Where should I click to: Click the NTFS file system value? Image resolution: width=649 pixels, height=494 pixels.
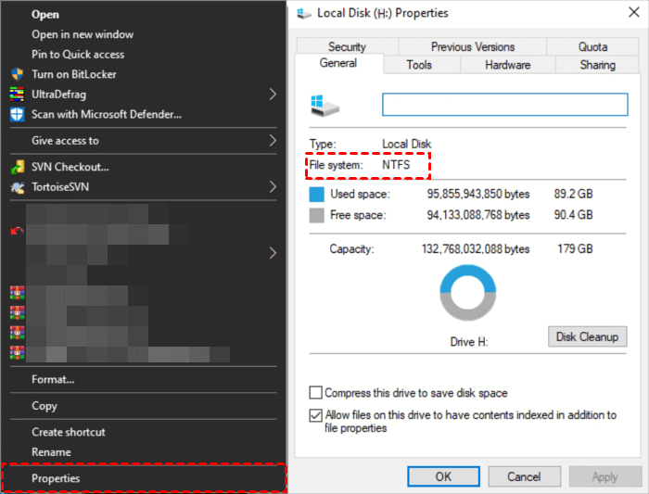coord(396,165)
